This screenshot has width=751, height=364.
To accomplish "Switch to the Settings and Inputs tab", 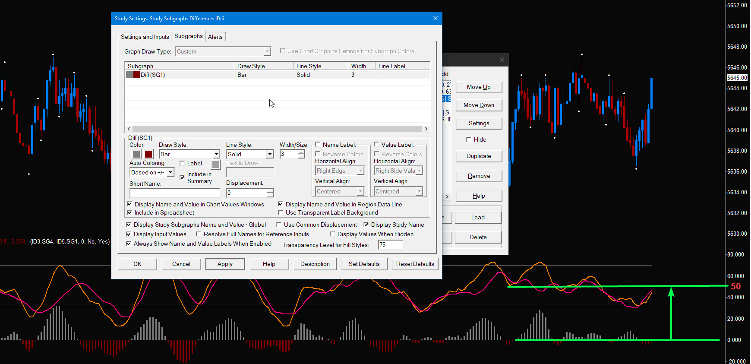I will [145, 37].
